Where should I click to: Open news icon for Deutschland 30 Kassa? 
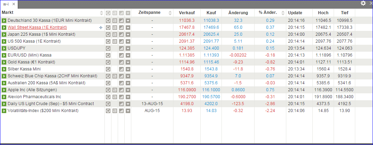(115, 20)
